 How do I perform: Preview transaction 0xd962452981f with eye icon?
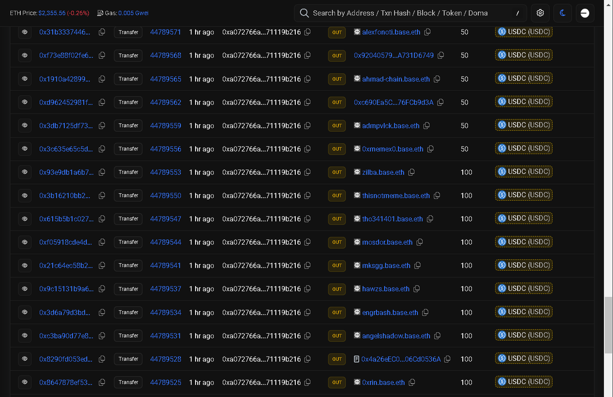pyautogui.click(x=24, y=102)
